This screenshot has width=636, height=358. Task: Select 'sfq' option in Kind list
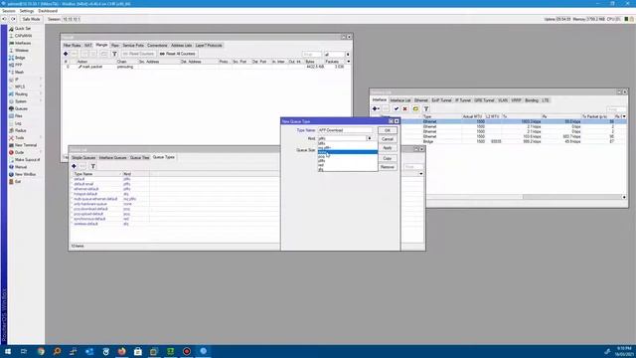[x=347, y=170]
